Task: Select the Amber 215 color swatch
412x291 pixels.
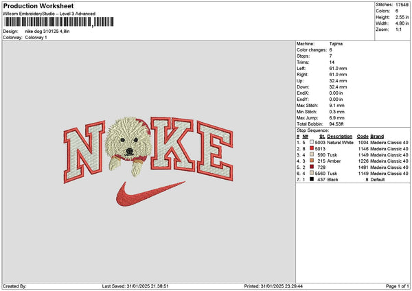Action: tap(312, 161)
